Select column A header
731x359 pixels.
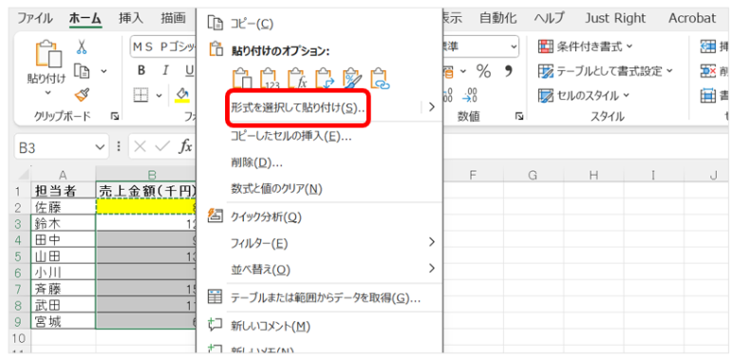(x=63, y=176)
